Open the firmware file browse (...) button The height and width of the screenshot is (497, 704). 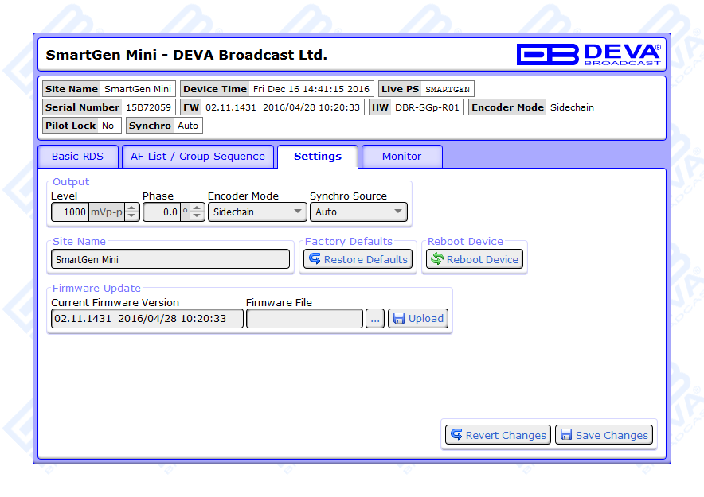(x=375, y=319)
